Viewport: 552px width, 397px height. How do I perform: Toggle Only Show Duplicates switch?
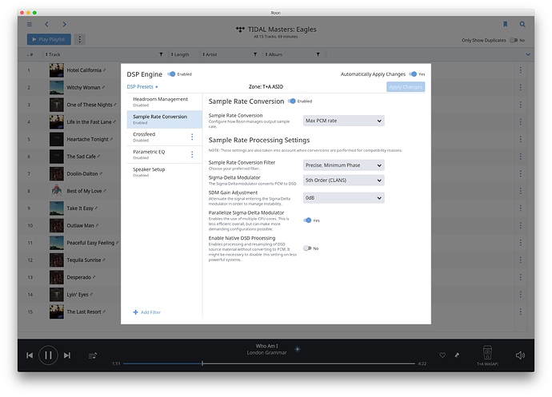(x=514, y=41)
